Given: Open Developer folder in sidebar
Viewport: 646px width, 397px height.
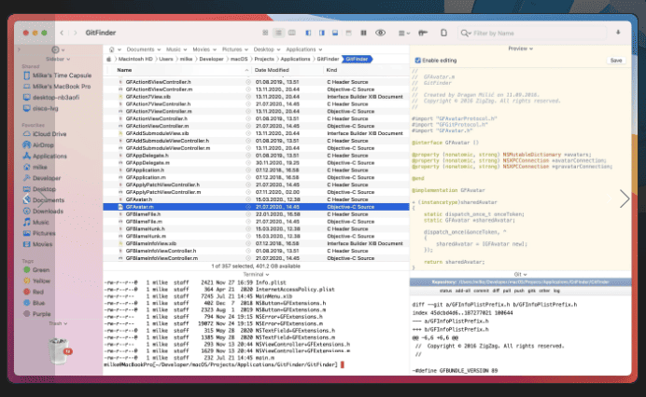Looking at the screenshot, I should (42, 178).
